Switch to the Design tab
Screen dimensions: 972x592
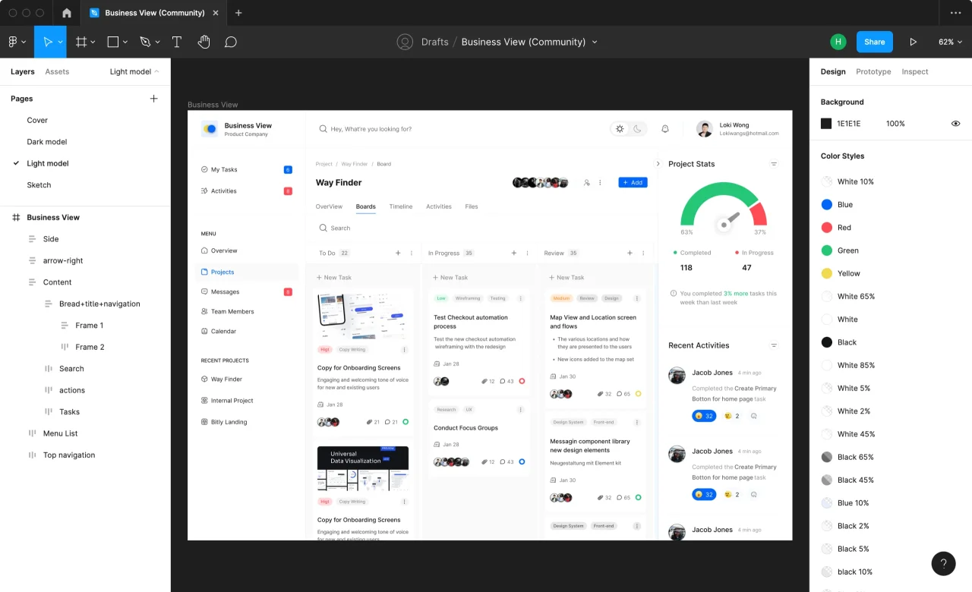click(833, 71)
